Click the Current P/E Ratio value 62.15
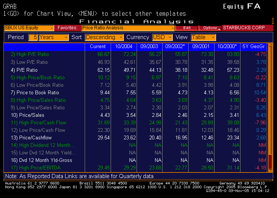The width and height of the screenshot is (277, 198). coord(103,70)
